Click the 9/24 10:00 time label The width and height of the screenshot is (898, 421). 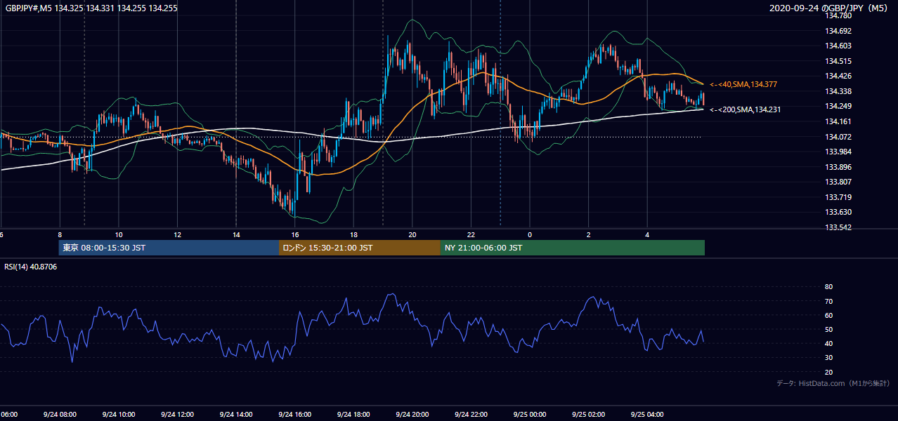(118, 415)
